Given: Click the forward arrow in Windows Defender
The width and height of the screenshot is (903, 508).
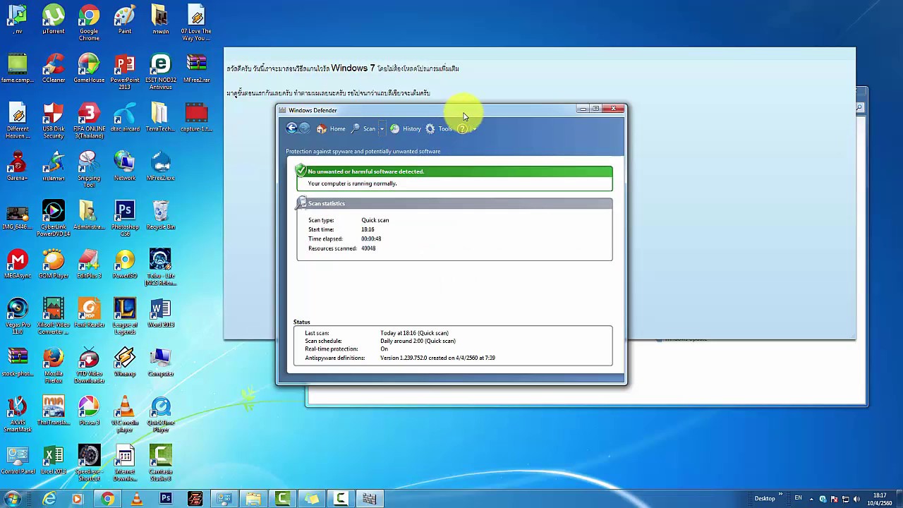Looking at the screenshot, I should coord(304,128).
